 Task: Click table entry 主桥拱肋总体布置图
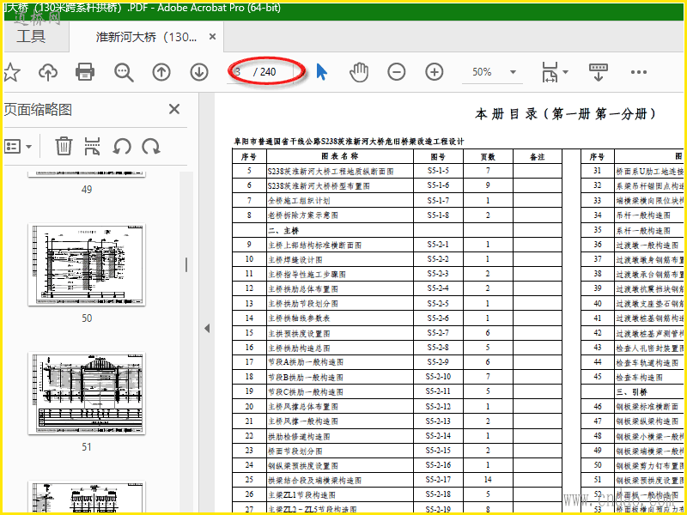tap(303, 289)
